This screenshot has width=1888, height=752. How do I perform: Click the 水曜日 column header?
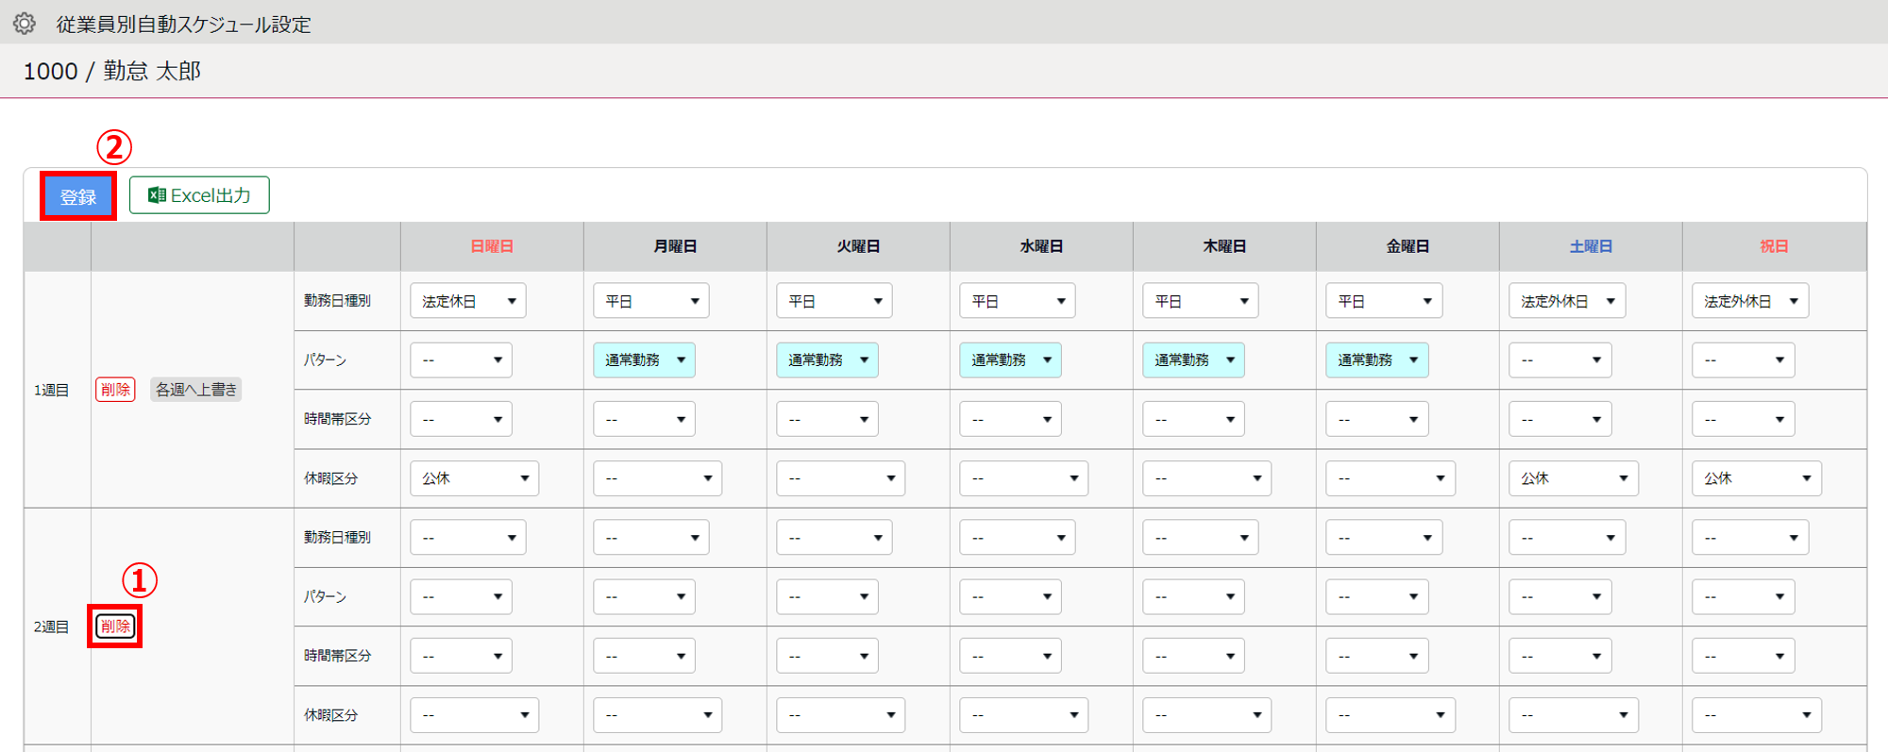1041,246
